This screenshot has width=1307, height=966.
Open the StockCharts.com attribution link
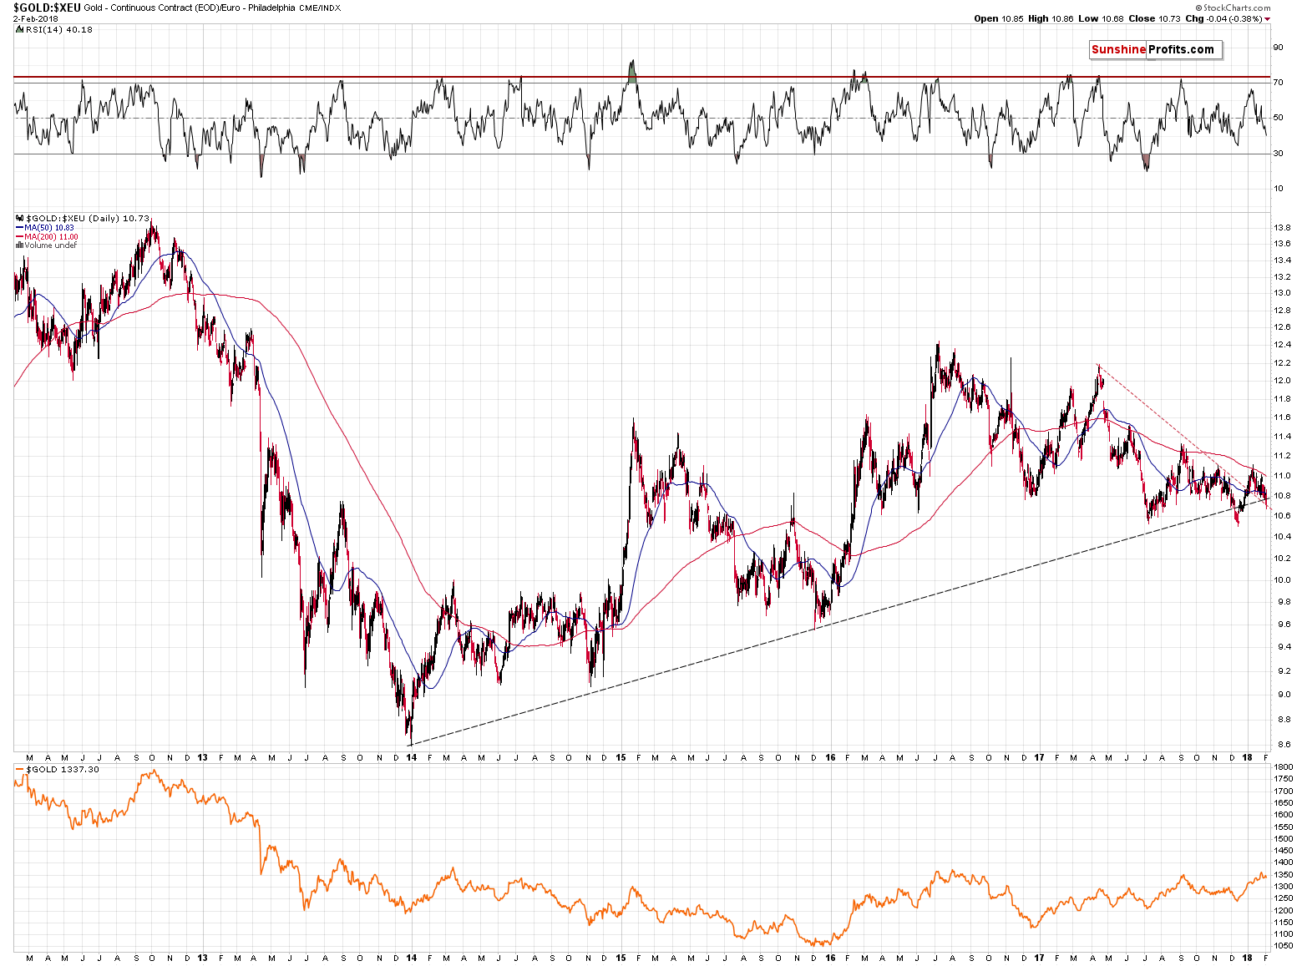[x=1237, y=8]
